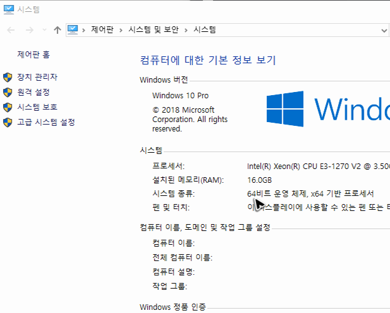Click the computer icon in address bar
The width and height of the screenshot is (390, 313).
73,30
